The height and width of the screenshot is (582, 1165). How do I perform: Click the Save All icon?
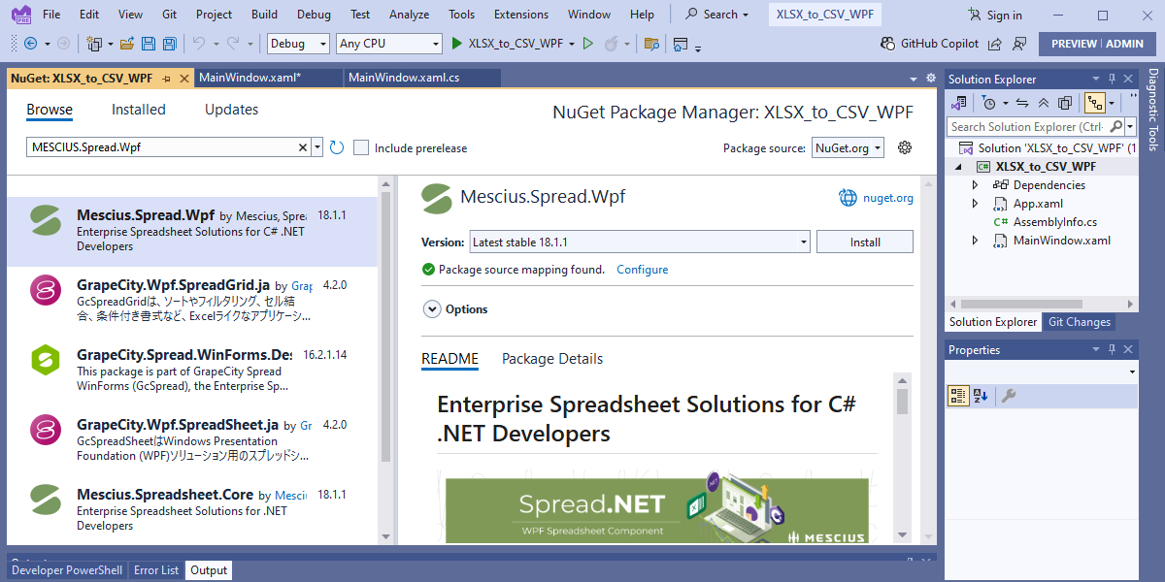(x=169, y=44)
